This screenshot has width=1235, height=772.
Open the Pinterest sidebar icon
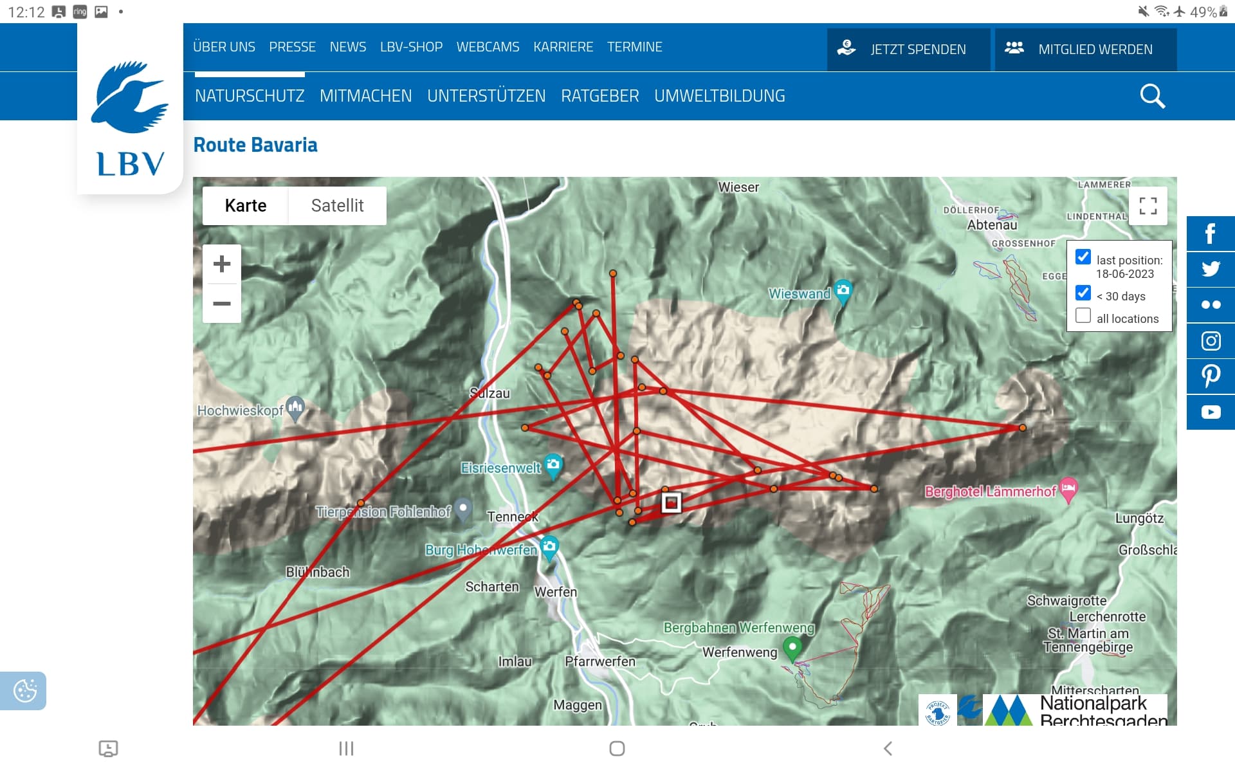(1211, 376)
